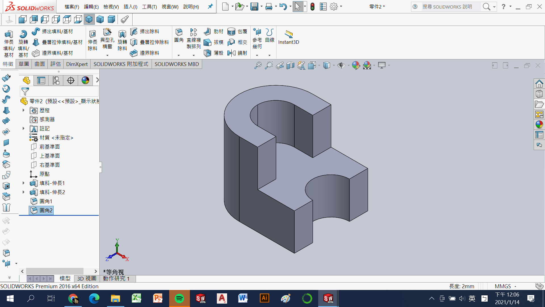This screenshot has width=545, height=307.
Task: Select the Shell (薄殼) tool
Action: tap(207, 53)
